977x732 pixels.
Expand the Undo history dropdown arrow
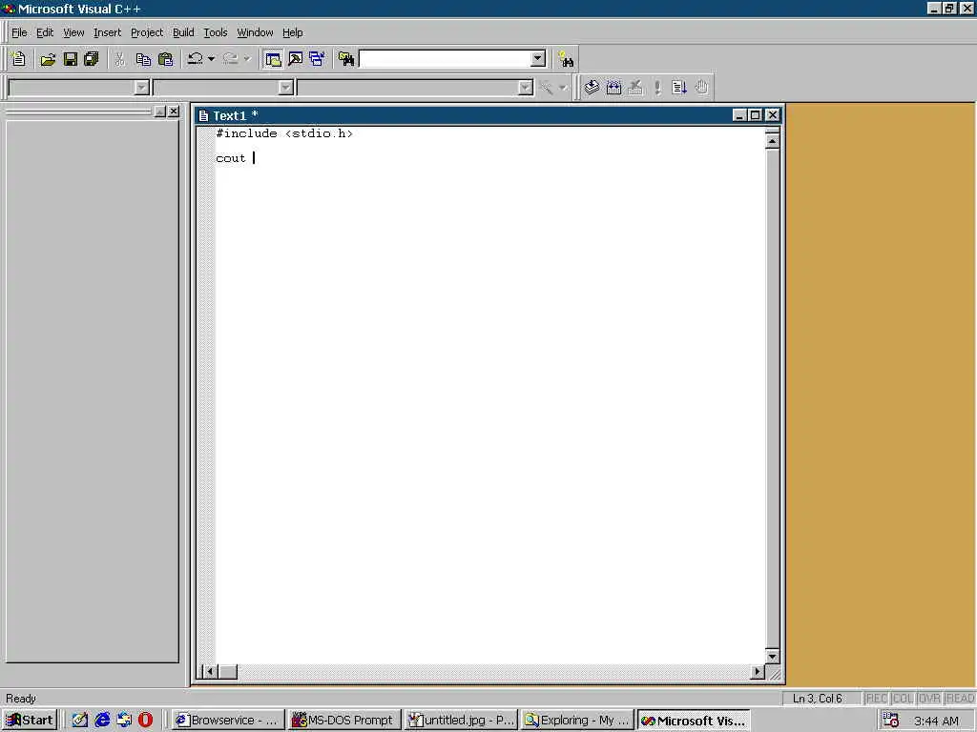211,59
